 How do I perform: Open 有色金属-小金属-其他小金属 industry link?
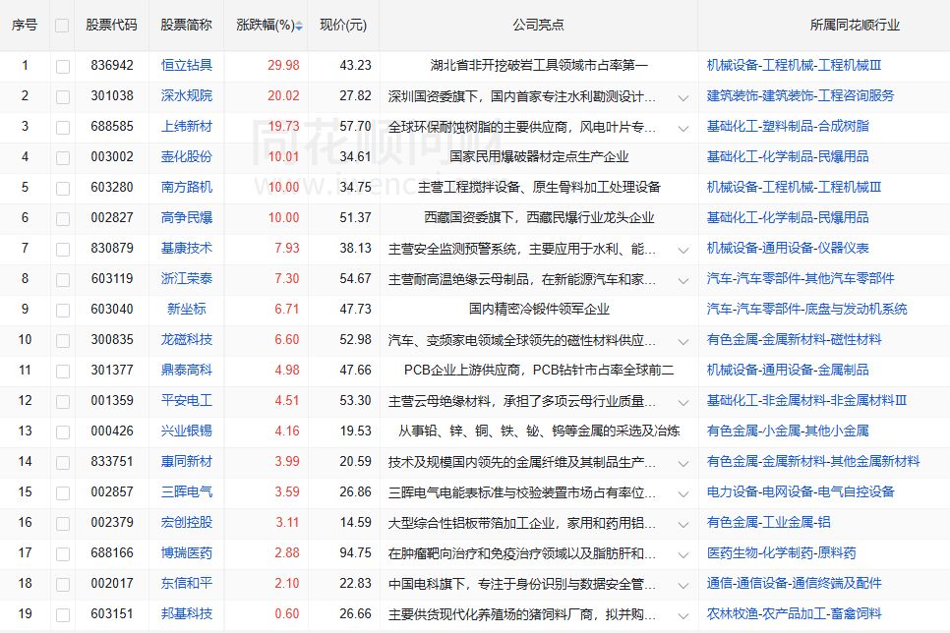point(788,431)
